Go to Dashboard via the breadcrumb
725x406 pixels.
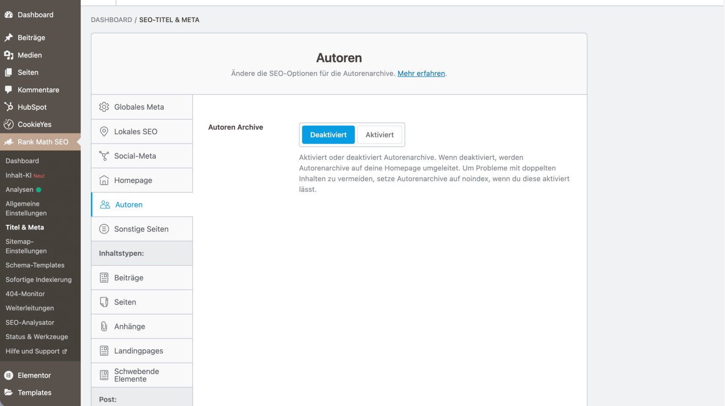tap(111, 20)
